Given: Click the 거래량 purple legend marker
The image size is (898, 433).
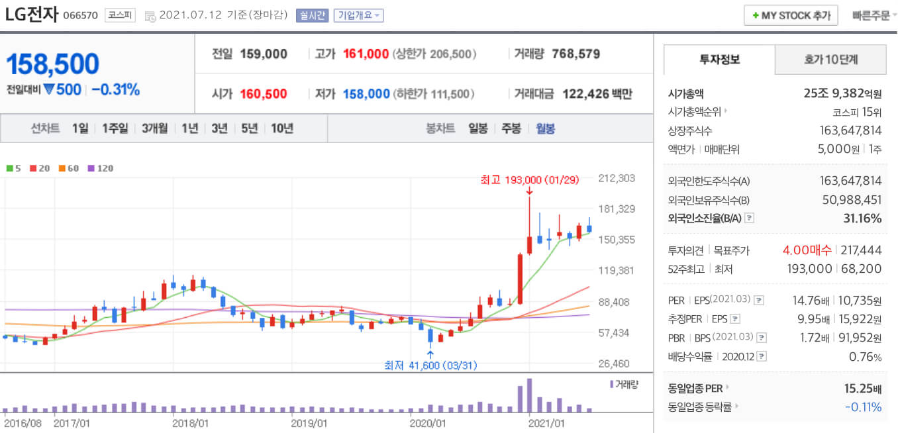Looking at the screenshot, I should [611, 384].
